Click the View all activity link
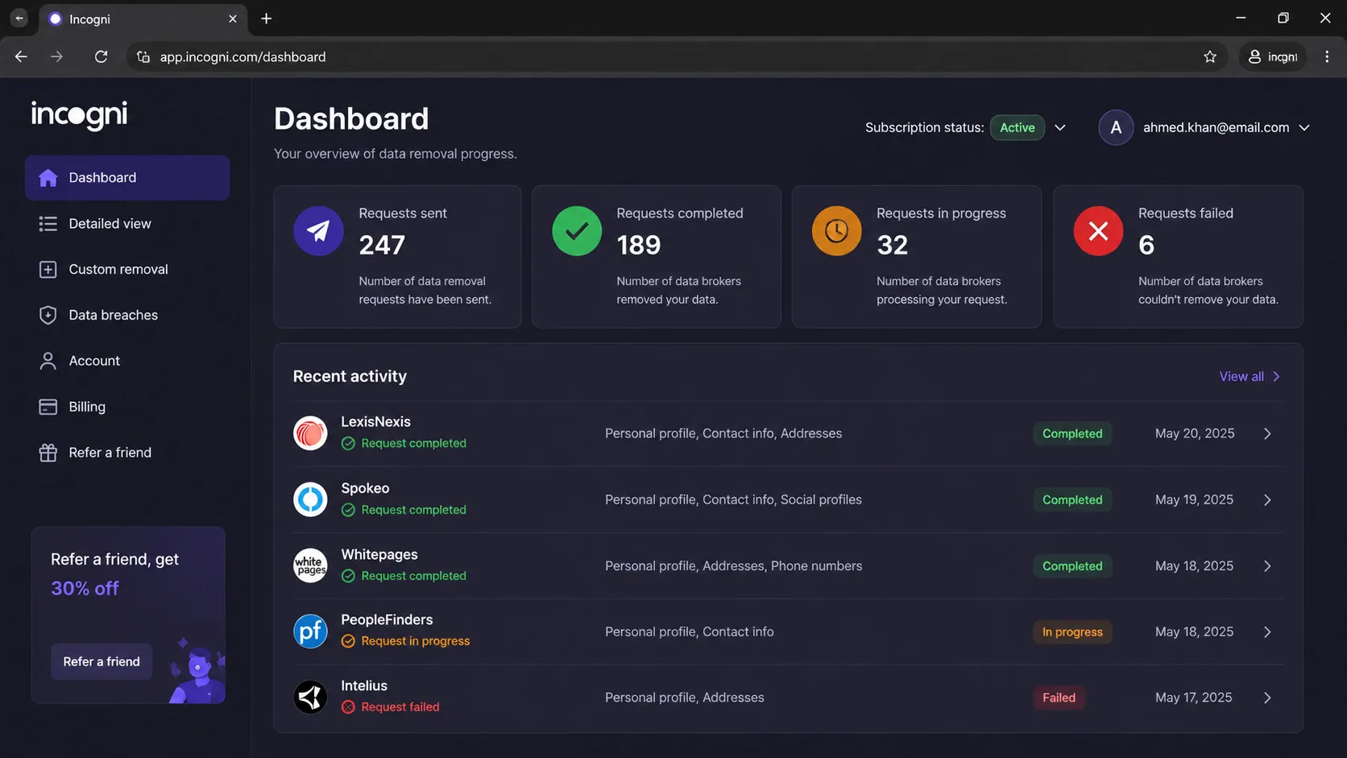This screenshot has width=1347, height=758. pos(1250,376)
